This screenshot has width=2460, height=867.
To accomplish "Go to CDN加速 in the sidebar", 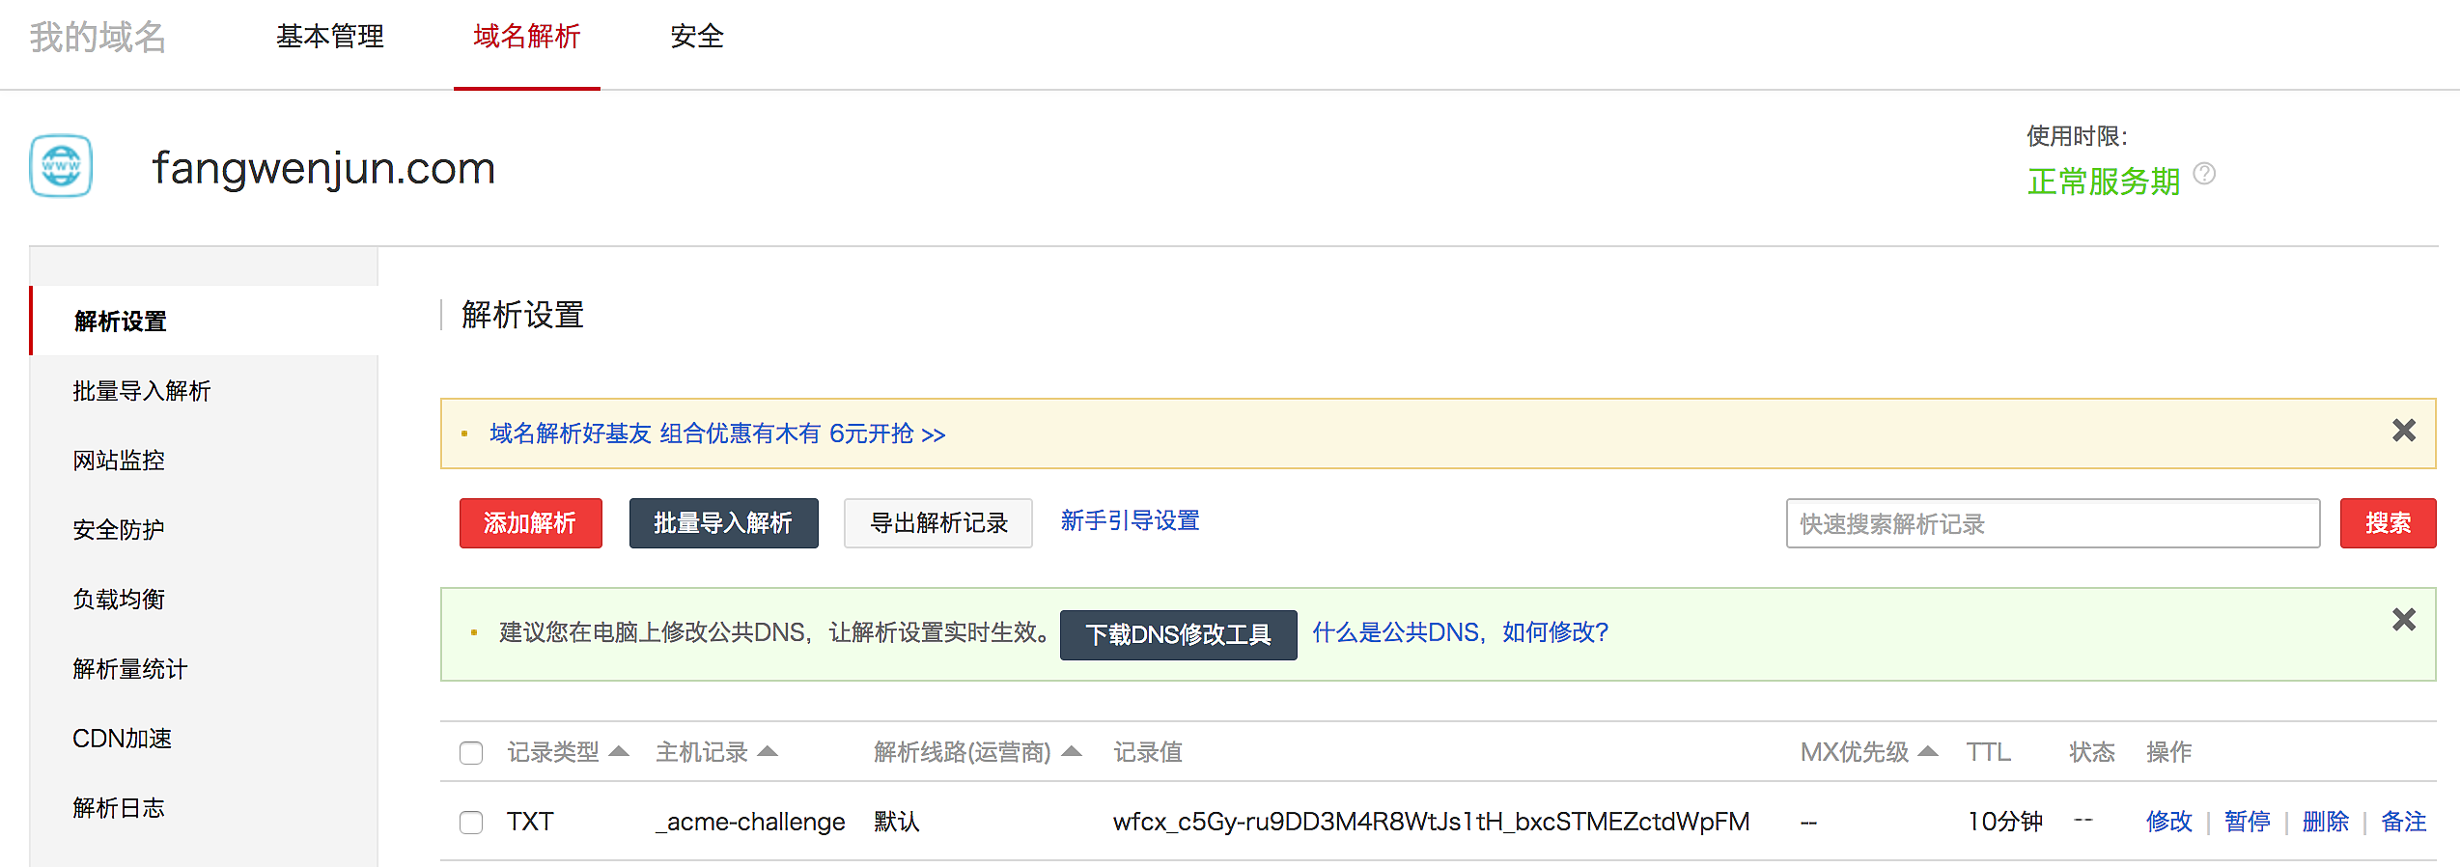I will (122, 739).
